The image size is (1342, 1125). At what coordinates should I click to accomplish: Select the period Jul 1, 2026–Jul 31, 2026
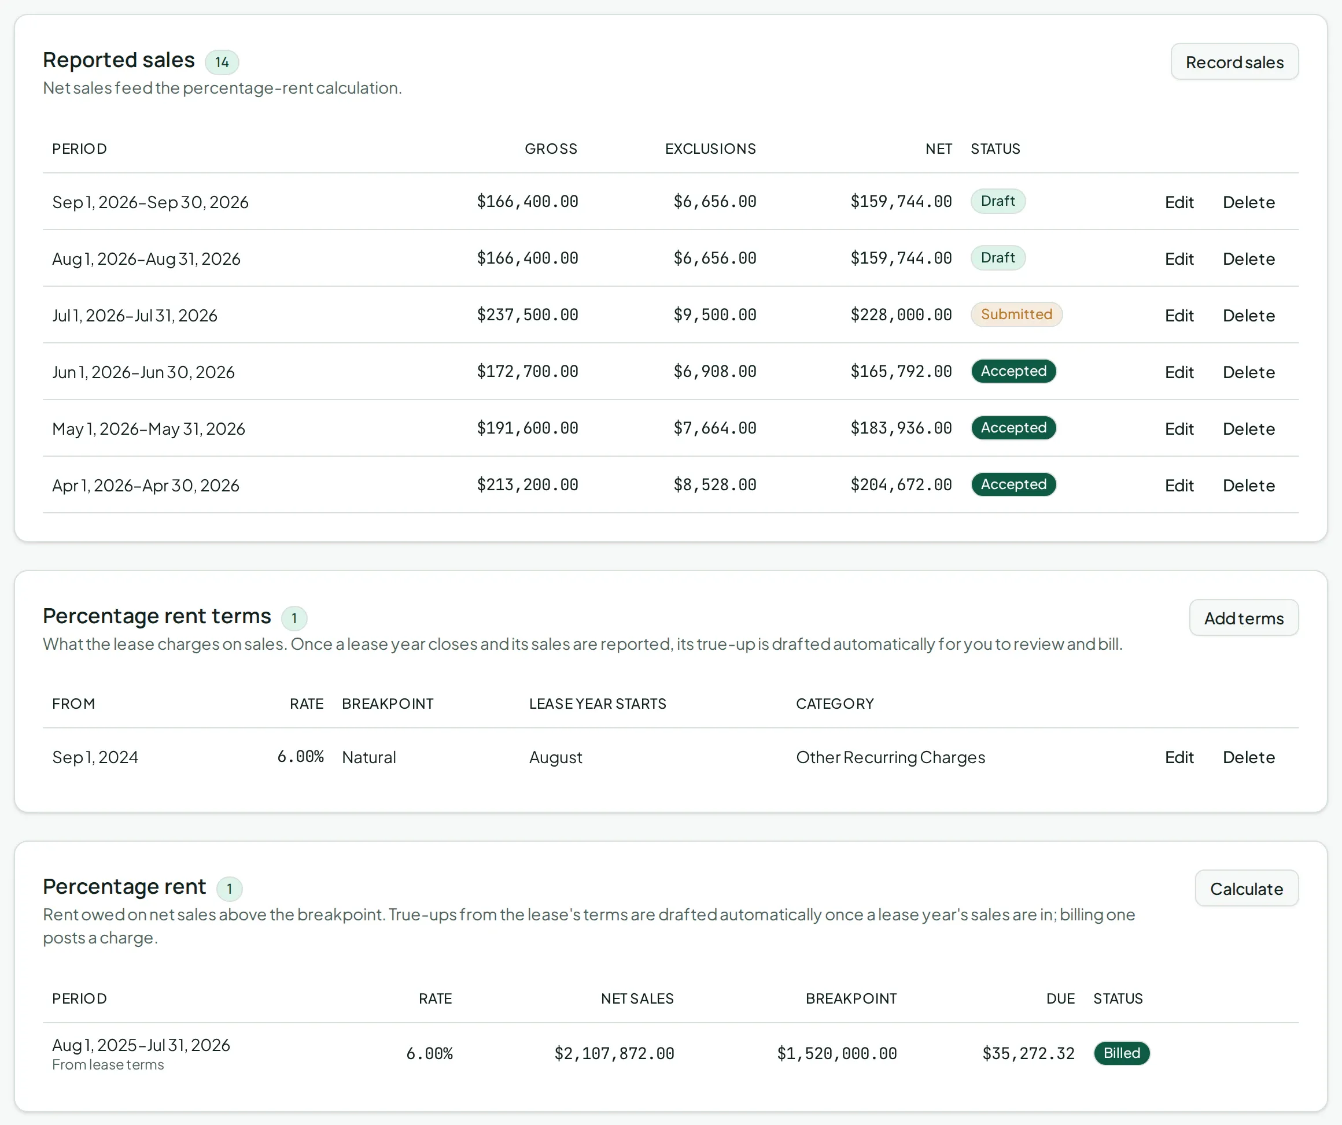135,316
